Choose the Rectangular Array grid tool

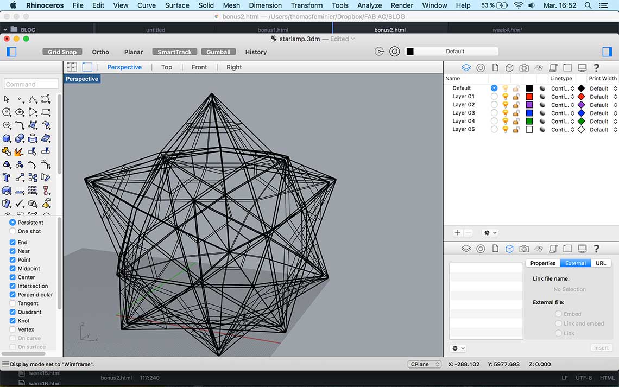tap(33, 191)
